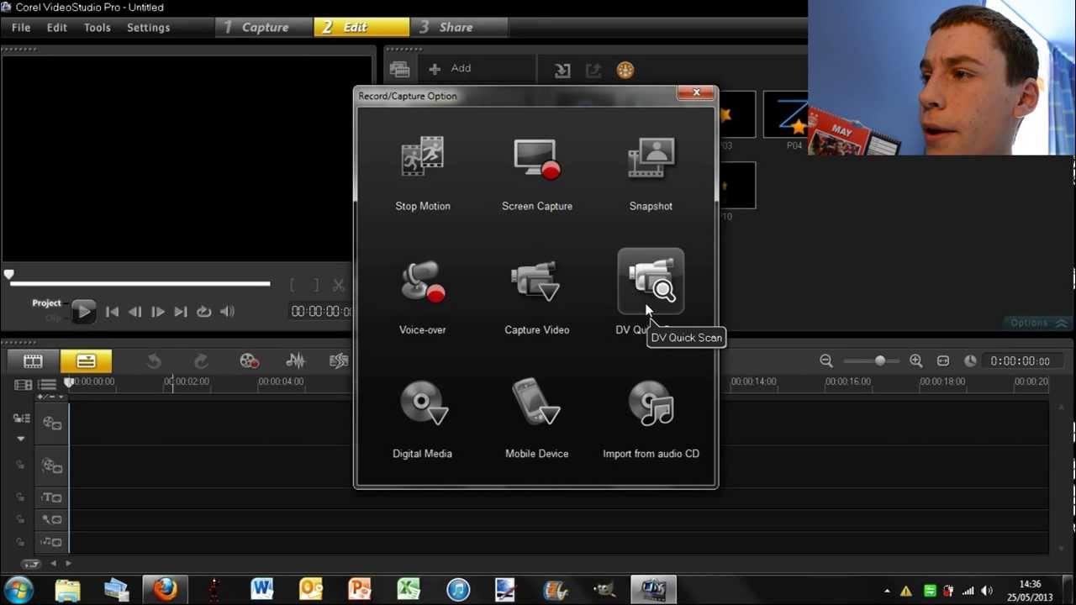This screenshot has width=1076, height=605.
Task: Redo the last action
Action: point(200,361)
